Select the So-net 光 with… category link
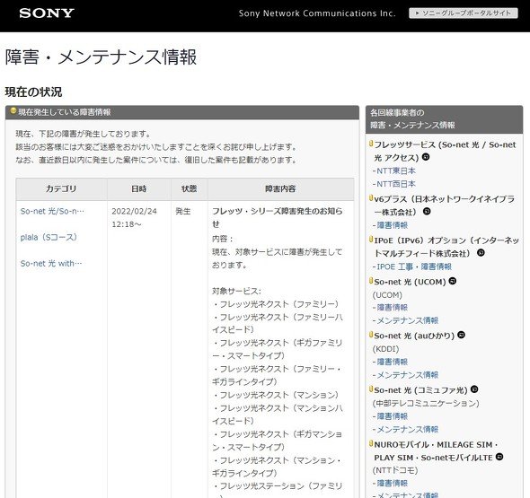This screenshot has height=498, width=530. 51,263
